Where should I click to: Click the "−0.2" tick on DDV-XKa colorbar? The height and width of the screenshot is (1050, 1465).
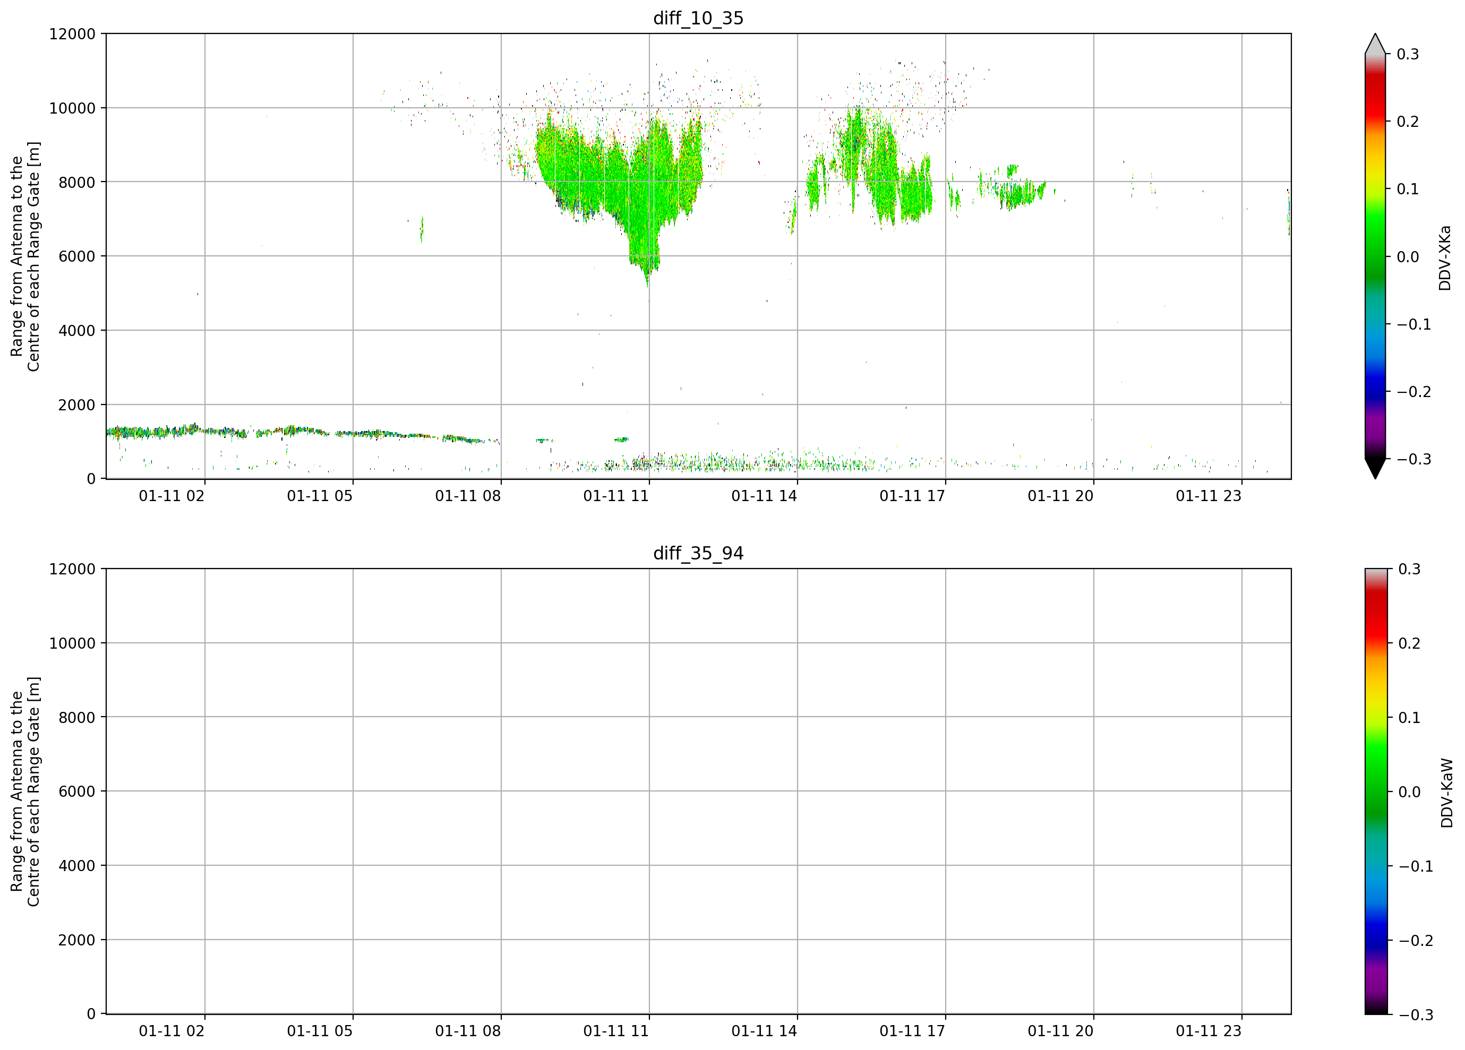tap(1414, 393)
